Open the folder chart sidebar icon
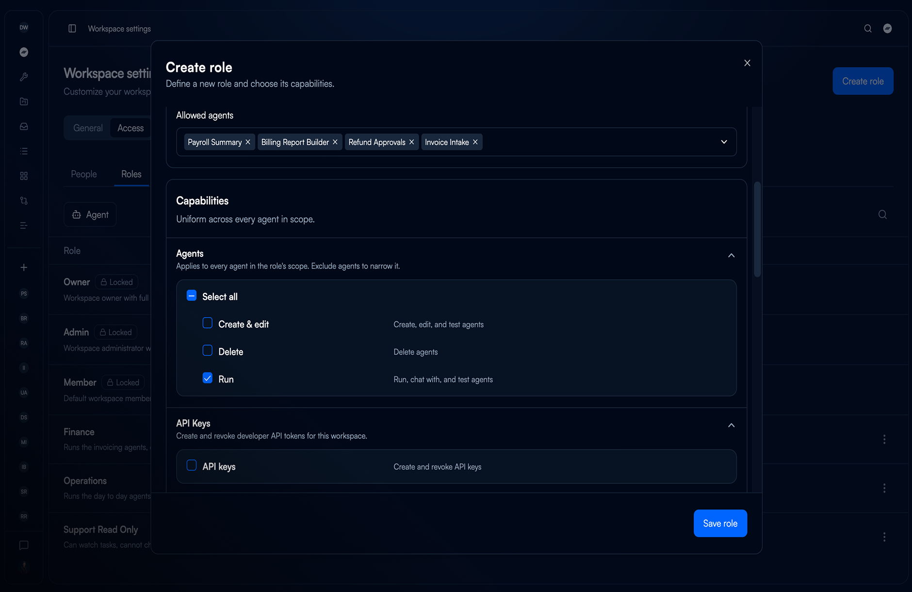Screen dimensions: 912x592 click(24, 101)
